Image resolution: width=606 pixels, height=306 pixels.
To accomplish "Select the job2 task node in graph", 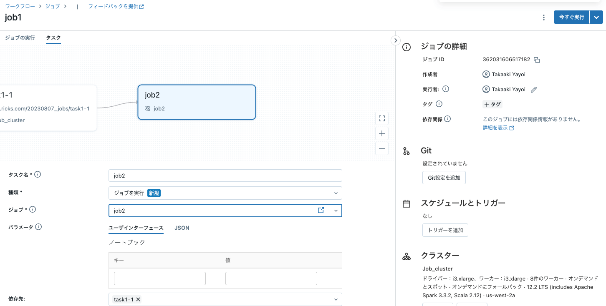I will 197,102.
